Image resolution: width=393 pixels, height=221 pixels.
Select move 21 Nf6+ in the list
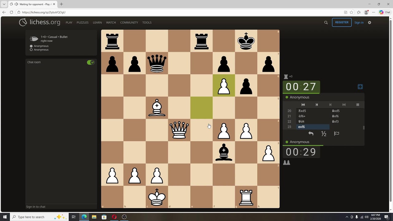(313, 116)
